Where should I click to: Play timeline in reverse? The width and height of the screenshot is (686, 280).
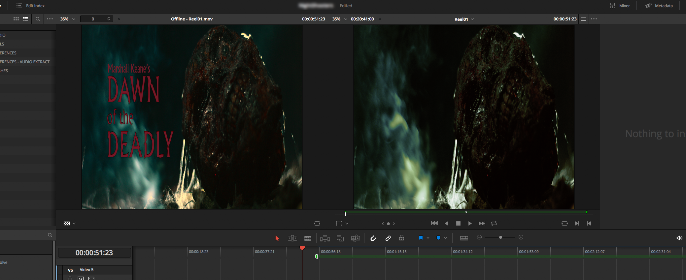[x=446, y=223]
